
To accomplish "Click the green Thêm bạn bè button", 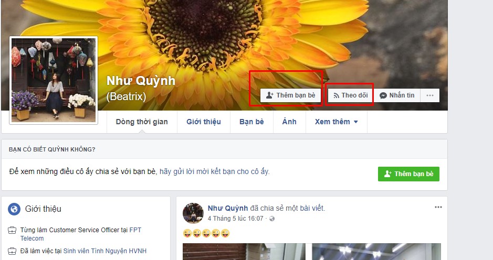I will (408, 174).
